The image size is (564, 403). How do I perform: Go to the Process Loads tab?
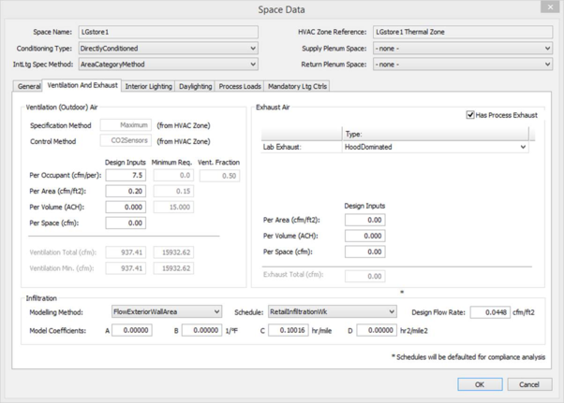(240, 86)
